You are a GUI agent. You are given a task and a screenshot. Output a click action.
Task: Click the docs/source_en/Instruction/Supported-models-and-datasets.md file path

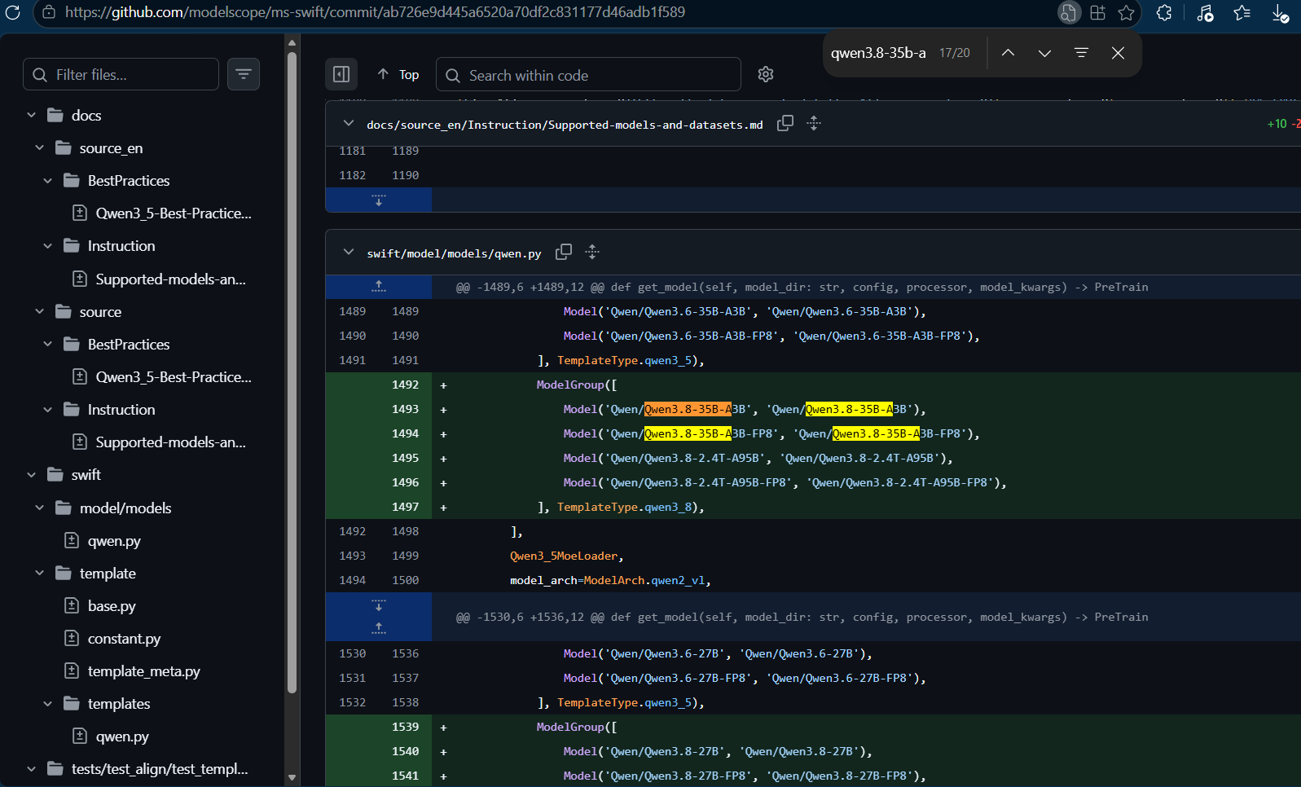[x=565, y=125]
